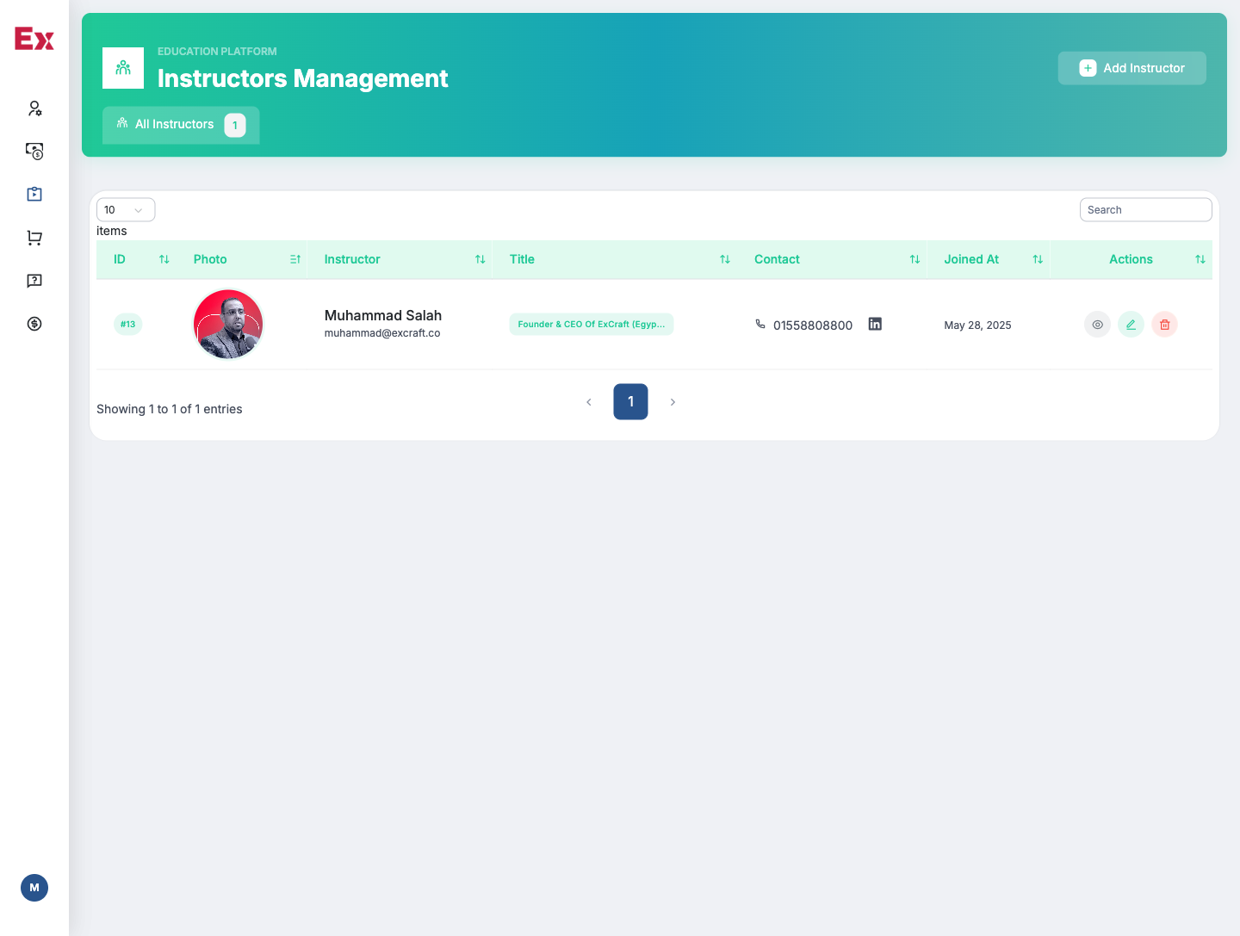View Muhammad Salah details with eye icon
1240x936 pixels.
coord(1097,325)
